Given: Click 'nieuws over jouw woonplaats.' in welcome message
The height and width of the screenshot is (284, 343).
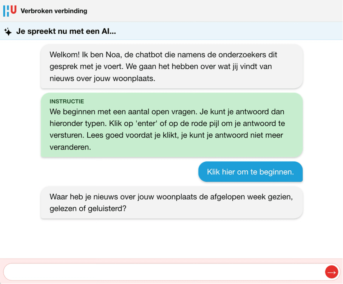Looking at the screenshot, I should (102, 79).
